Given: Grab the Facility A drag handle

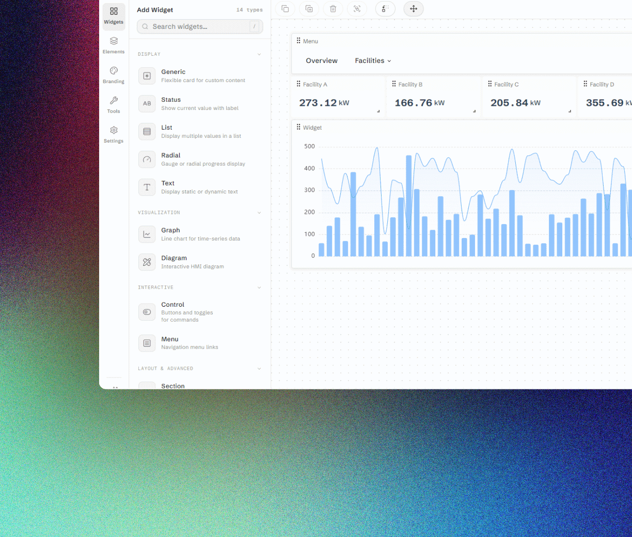Looking at the screenshot, I should [298, 84].
